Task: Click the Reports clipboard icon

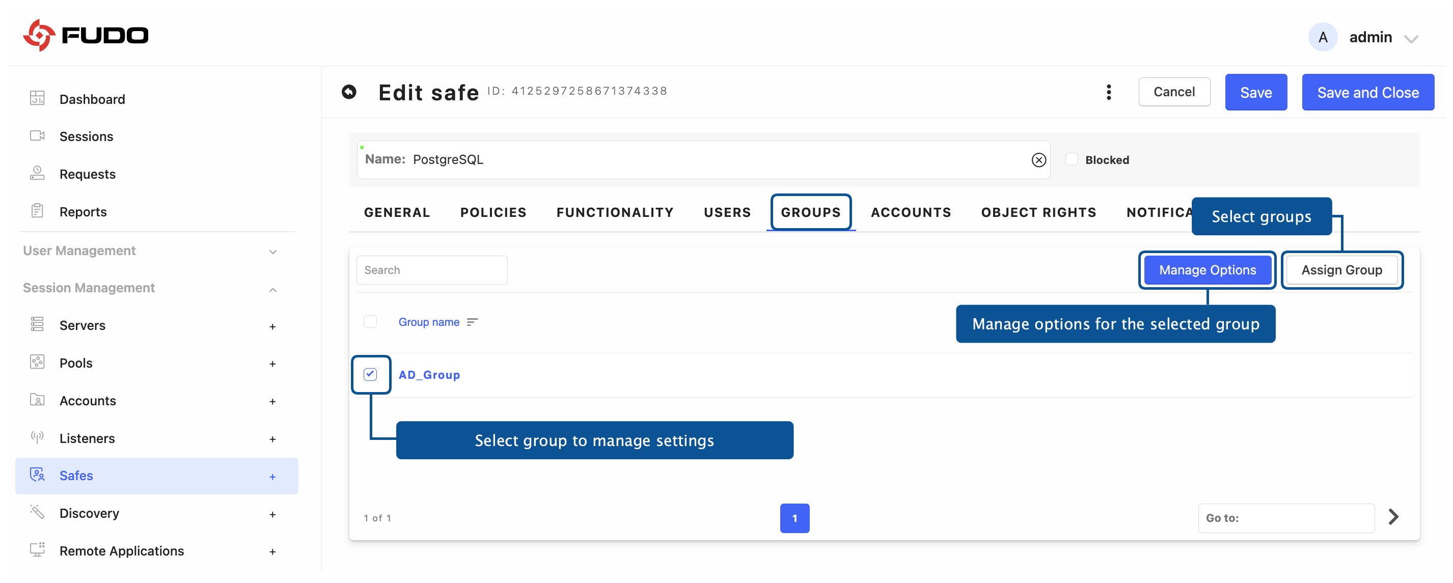Action: [x=37, y=211]
